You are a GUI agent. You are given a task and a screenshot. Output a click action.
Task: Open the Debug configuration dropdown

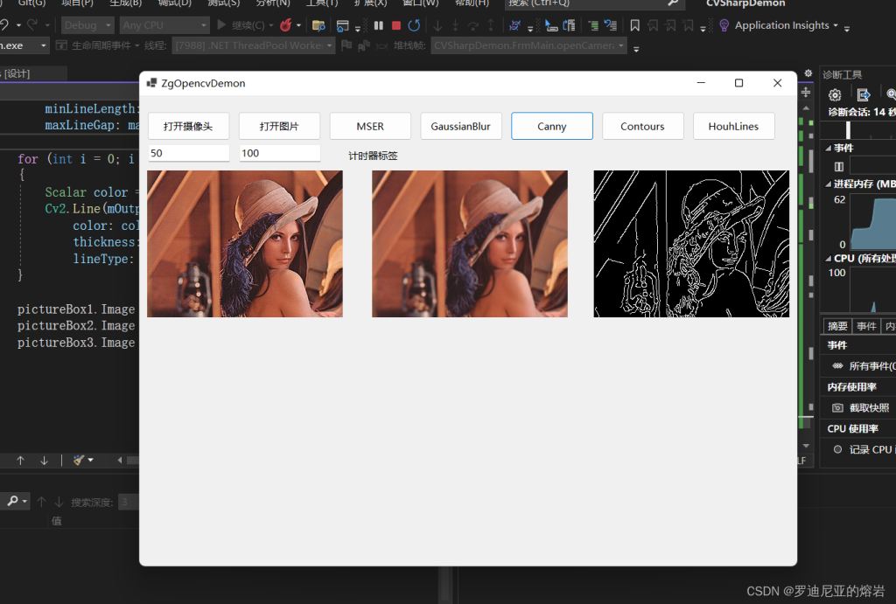click(87, 25)
